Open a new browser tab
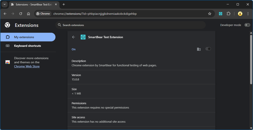The width and height of the screenshot is (253, 130). tap(64, 4)
